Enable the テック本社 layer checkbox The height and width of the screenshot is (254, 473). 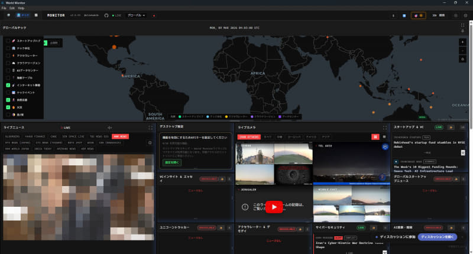(x=8, y=48)
